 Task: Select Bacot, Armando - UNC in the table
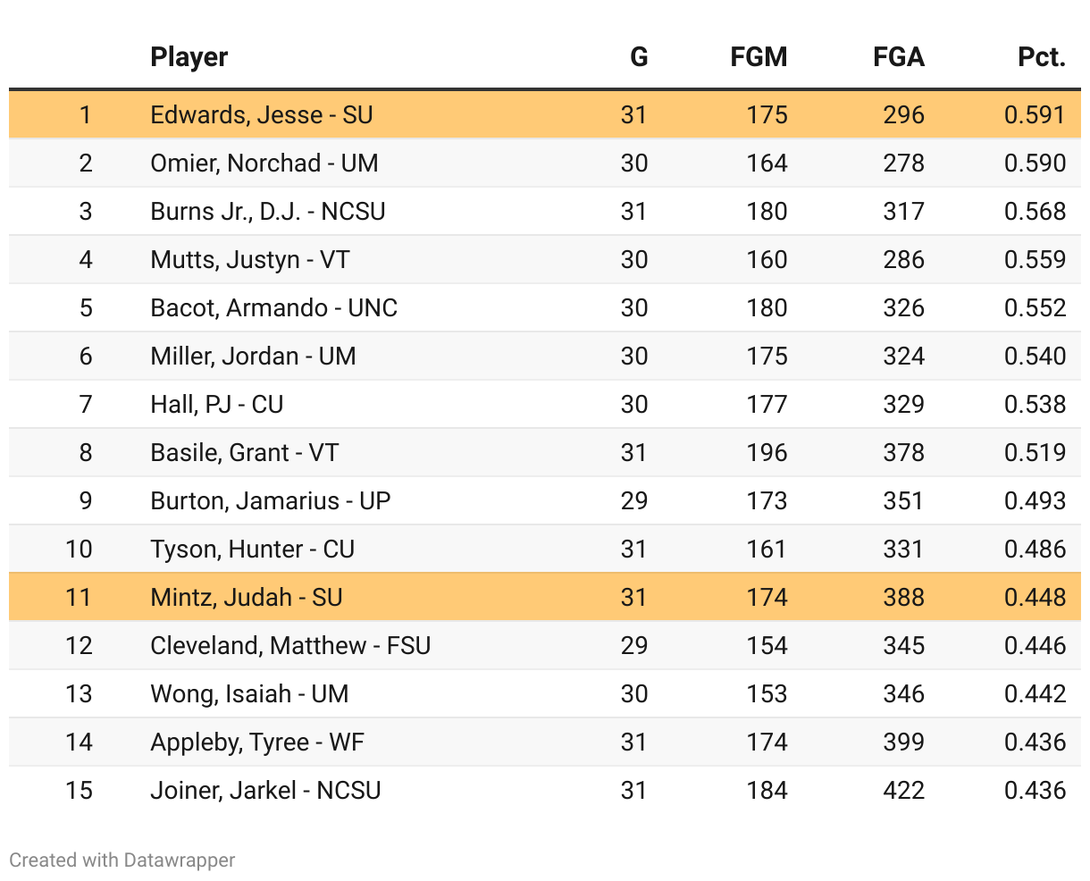[274, 307]
